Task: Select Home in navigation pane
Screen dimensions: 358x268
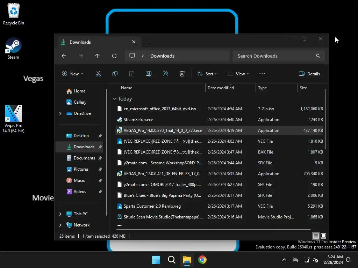Action: pyautogui.click(x=79, y=91)
